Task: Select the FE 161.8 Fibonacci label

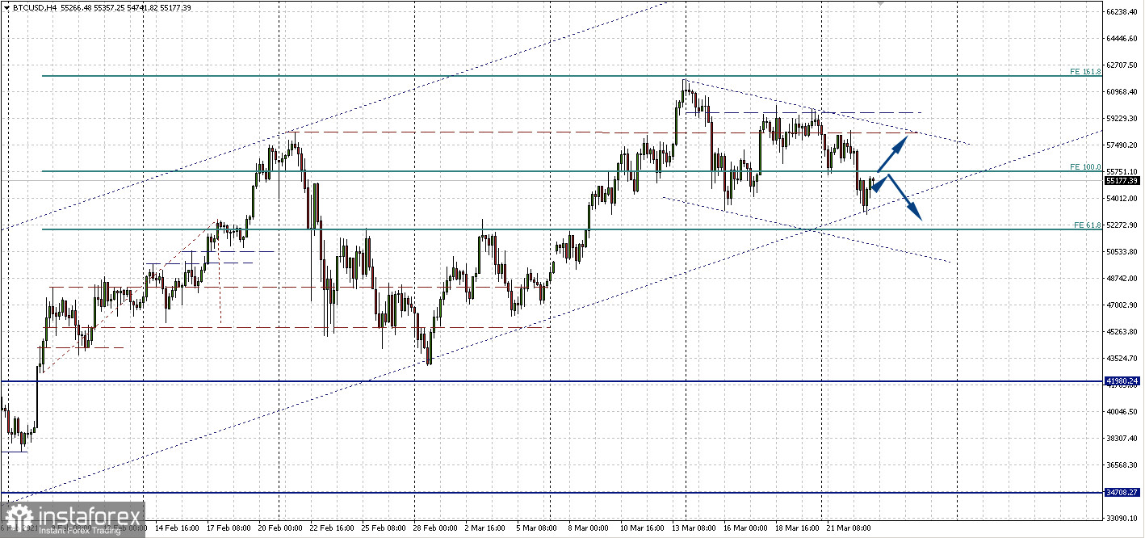Action: point(1085,72)
